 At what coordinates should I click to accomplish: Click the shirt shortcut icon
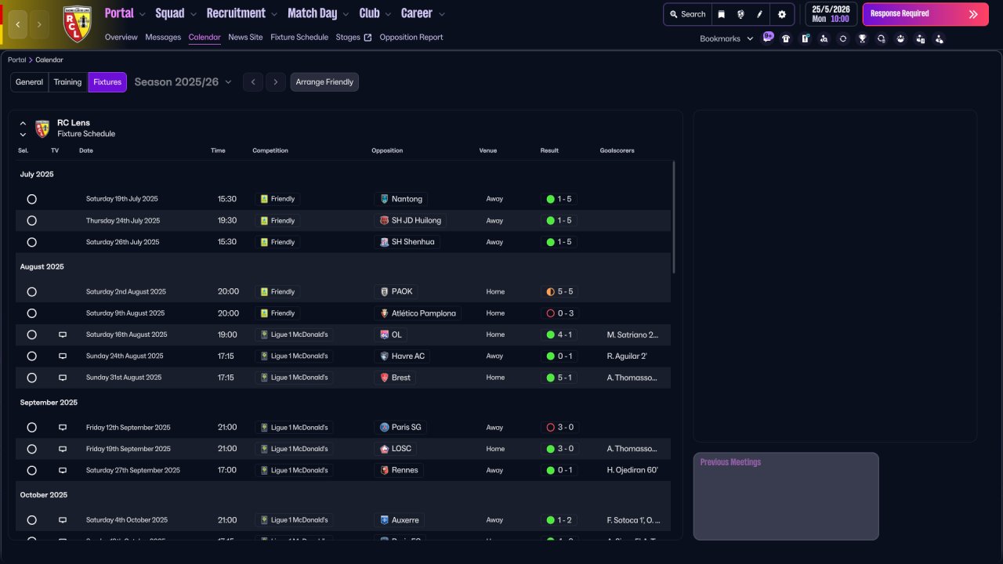[786, 38]
